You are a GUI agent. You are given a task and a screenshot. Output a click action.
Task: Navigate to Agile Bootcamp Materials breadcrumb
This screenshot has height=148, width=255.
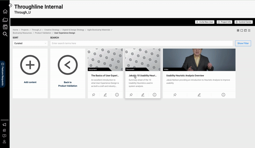pos(99,30)
